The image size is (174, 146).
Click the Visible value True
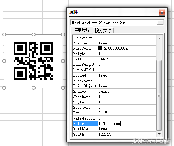tap(127, 129)
